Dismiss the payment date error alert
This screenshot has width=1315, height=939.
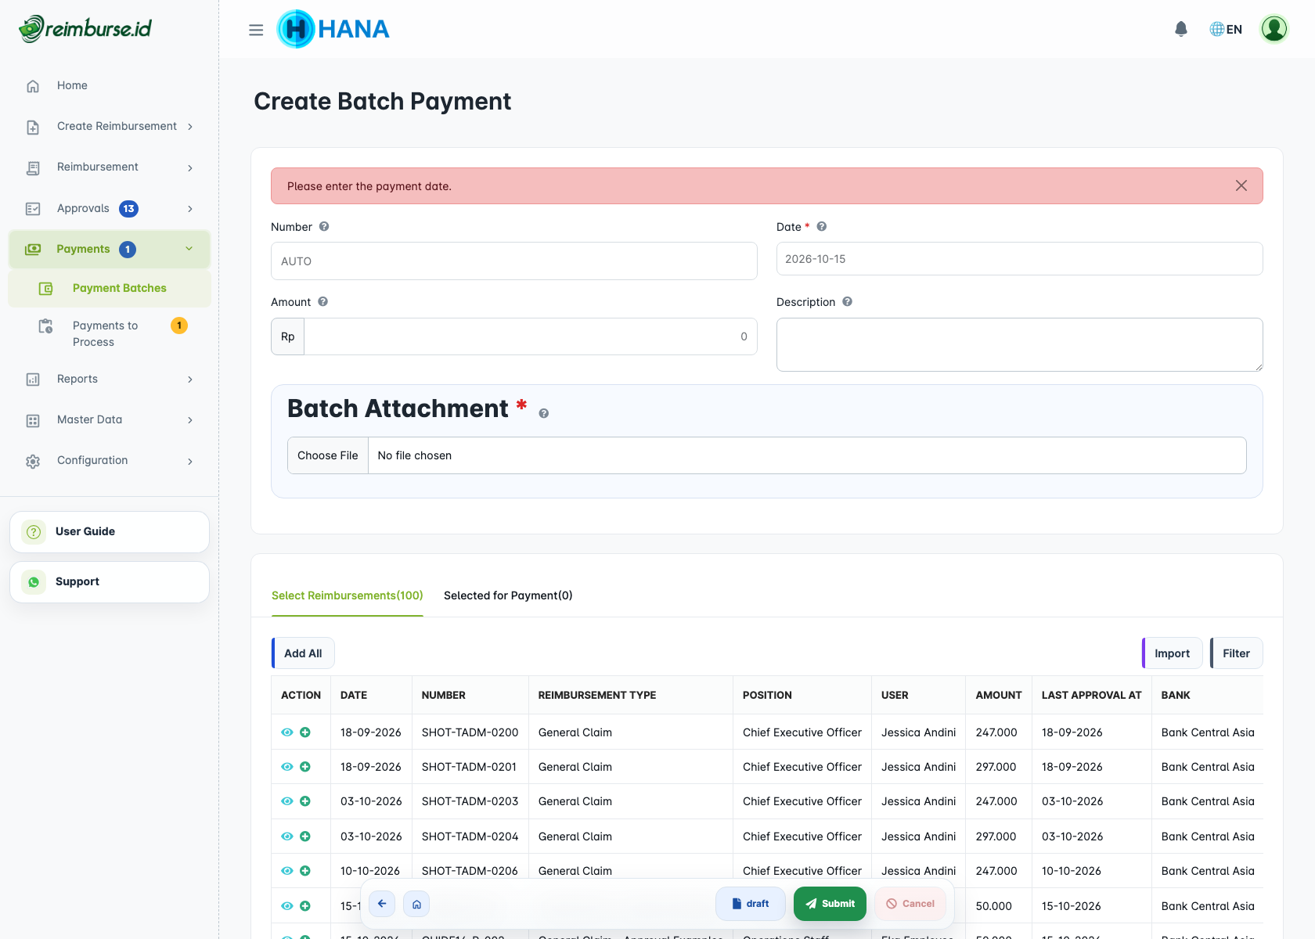point(1241,185)
